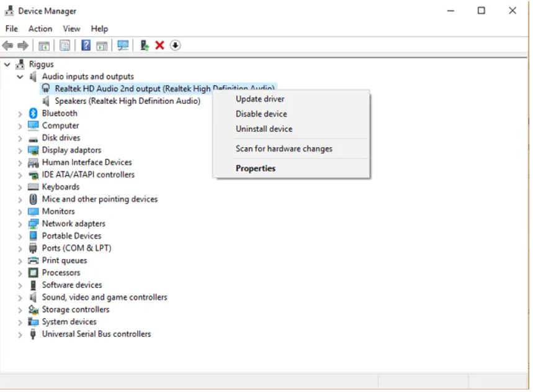This screenshot has width=533, height=392.
Task: Expand the Bluetooth category
Action: coord(20,114)
